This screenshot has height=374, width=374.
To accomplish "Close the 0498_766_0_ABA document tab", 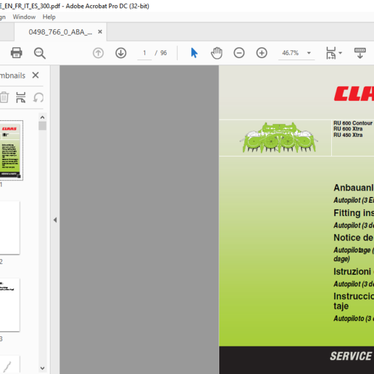I will (x=100, y=32).
